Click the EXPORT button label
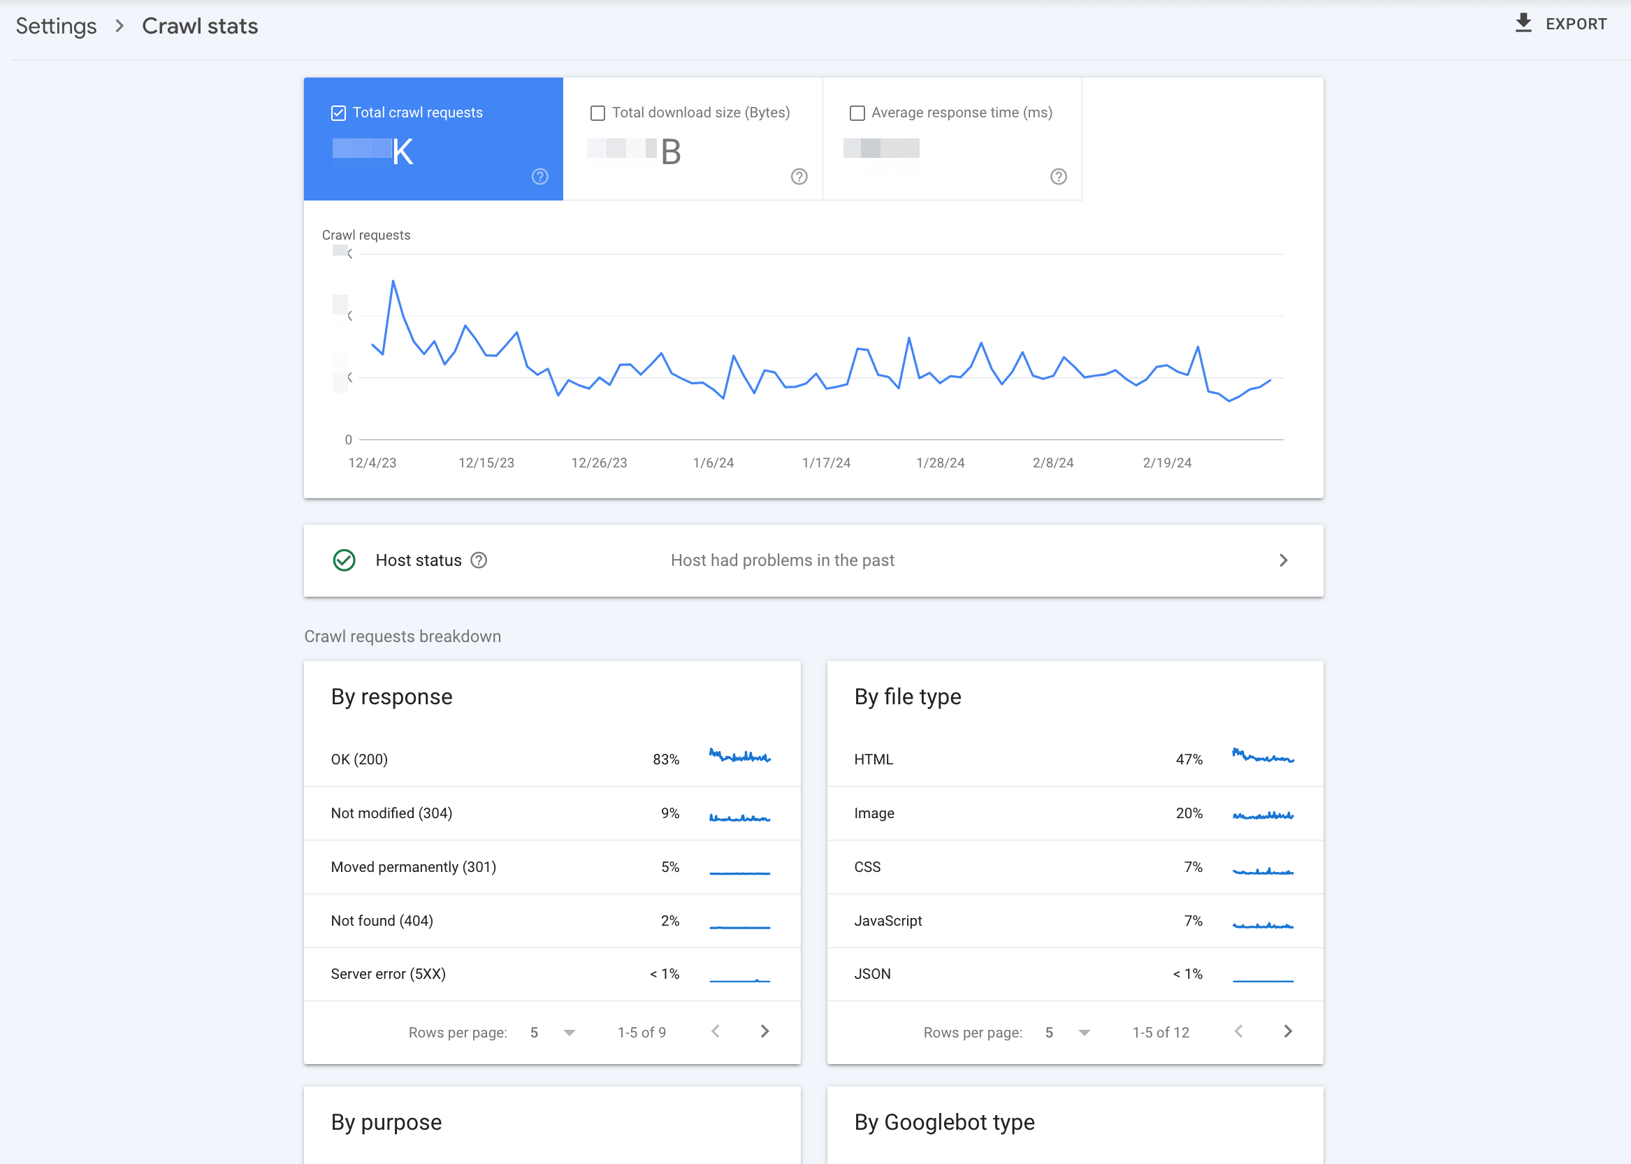The width and height of the screenshot is (1631, 1164). 1576,24
